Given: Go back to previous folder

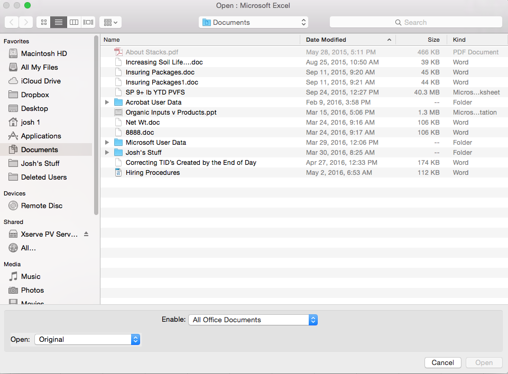Looking at the screenshot, I should [12, 22].
